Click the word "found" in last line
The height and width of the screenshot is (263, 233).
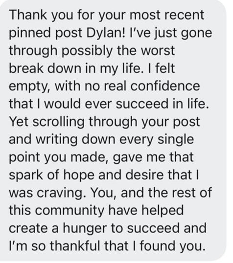tap(158, 246)
